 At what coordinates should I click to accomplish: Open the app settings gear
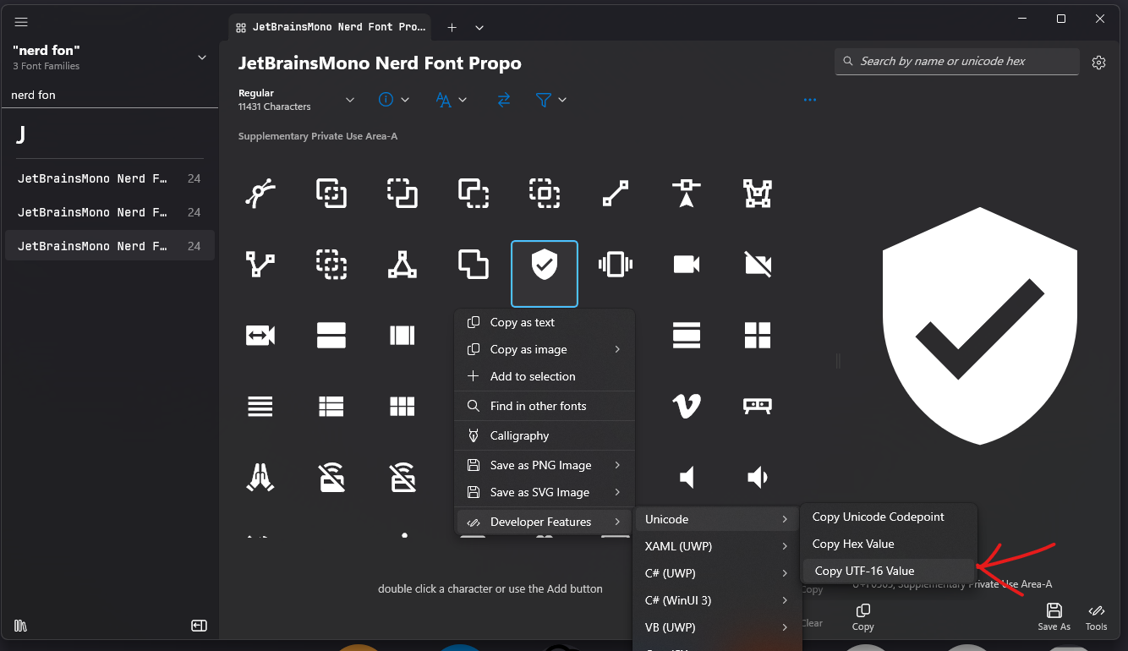pos(1098,62)
